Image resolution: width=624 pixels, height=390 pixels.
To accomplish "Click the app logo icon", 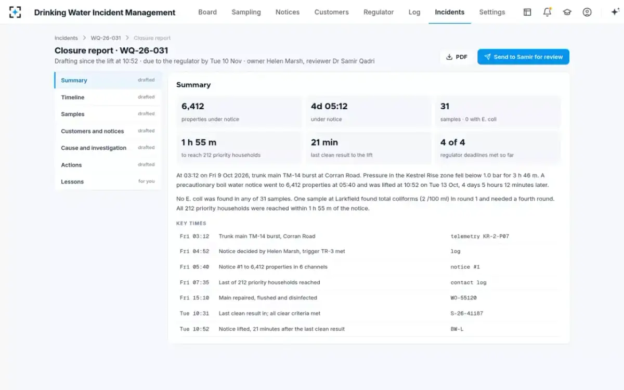I will click(16, 12).
